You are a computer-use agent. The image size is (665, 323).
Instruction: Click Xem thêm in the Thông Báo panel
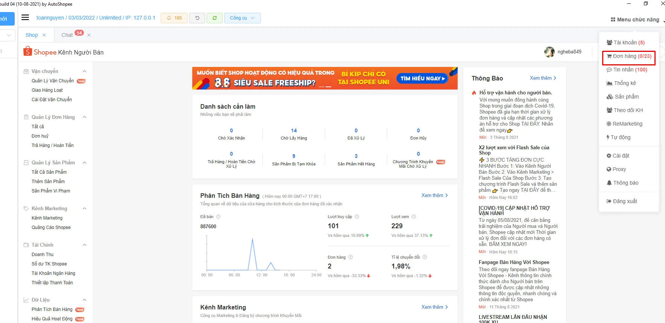tap(543, 78)
